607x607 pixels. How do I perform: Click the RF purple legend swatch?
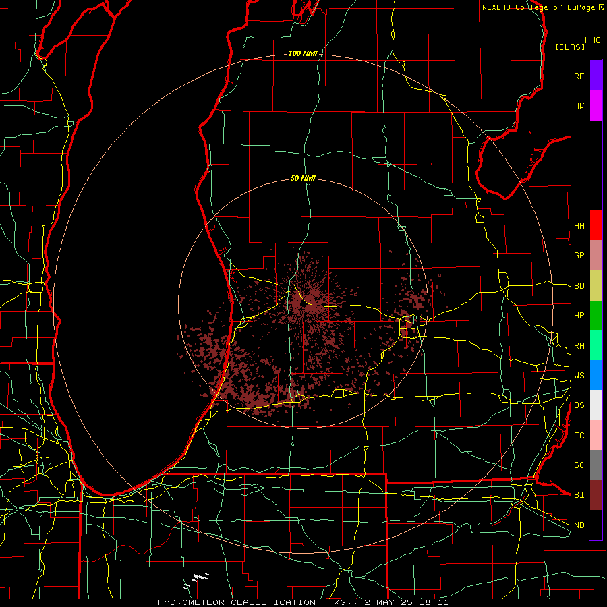tap(596, 76)
